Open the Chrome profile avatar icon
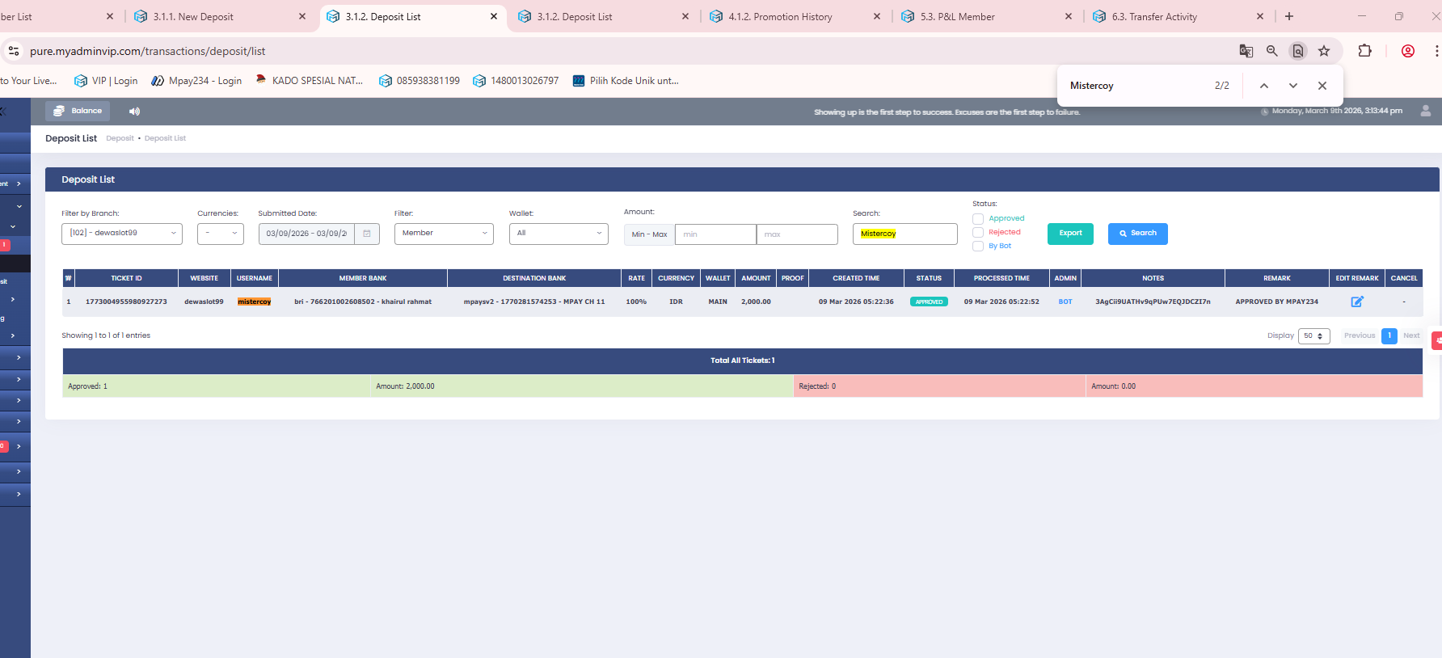The height and width of the screenshot is (658, 1442). point(1408,51)
